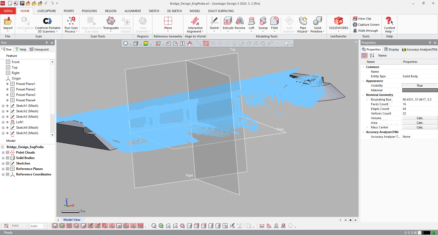Click the Name property value field

420,72
